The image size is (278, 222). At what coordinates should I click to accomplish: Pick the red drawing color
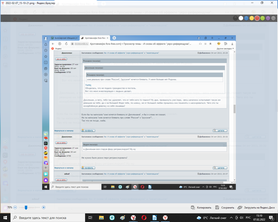(257, 18)
